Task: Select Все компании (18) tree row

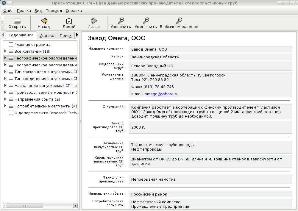Action: (32, 51)
